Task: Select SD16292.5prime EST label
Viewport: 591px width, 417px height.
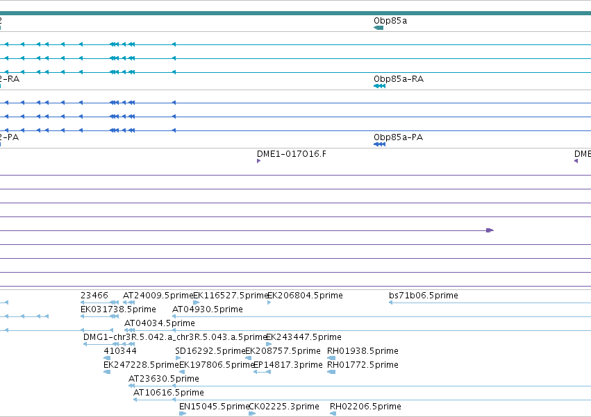Action: pos(210,351)
